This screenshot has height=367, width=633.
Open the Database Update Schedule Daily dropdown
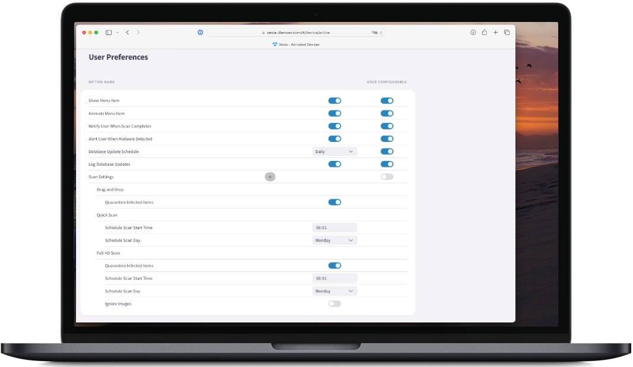click(334, 152)
